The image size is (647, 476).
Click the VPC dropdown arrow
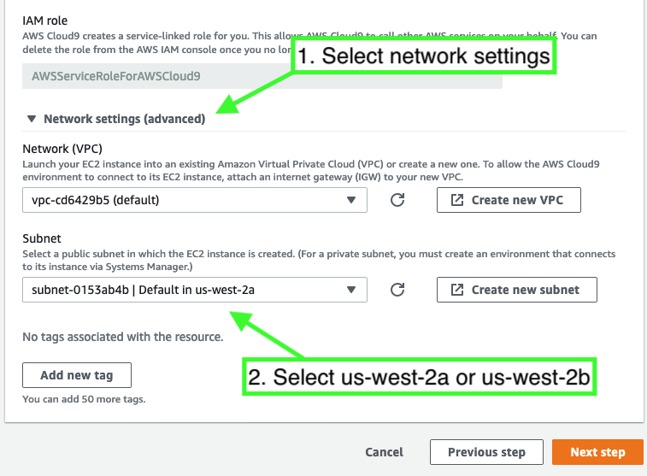pos(351,200)
